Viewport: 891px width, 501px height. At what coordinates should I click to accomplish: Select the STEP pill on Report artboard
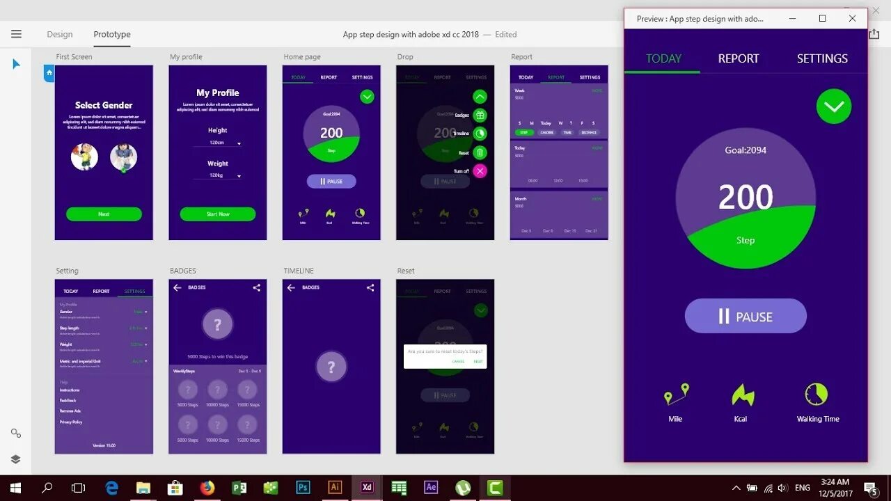coord(524,132)
